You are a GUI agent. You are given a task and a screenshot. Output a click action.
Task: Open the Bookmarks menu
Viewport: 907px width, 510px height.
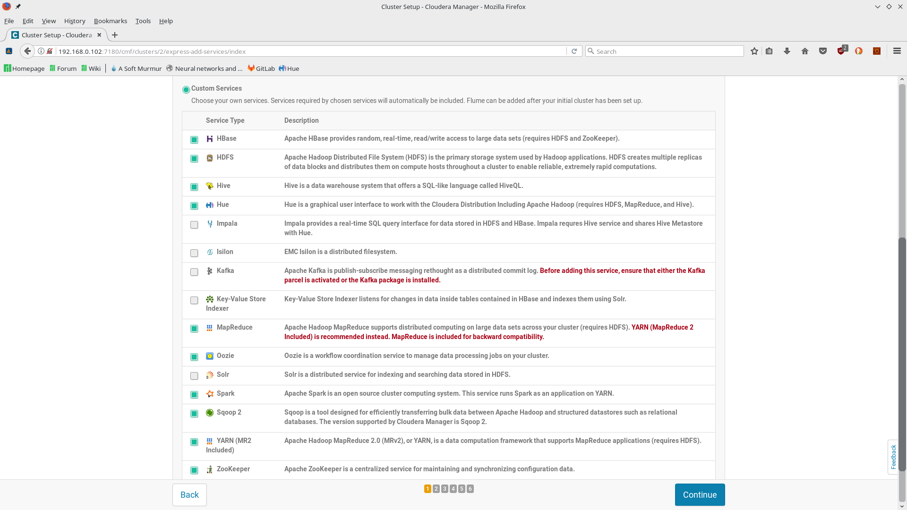(110, 21)
